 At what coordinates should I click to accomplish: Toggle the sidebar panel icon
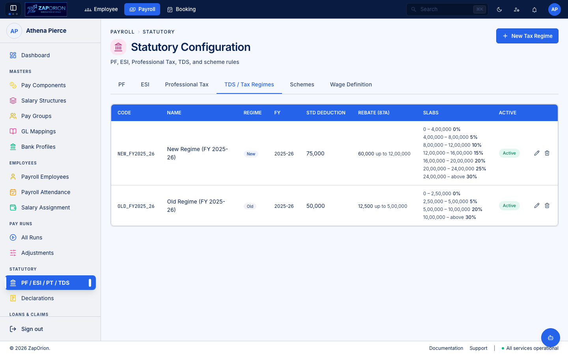[x=13, y=8]
